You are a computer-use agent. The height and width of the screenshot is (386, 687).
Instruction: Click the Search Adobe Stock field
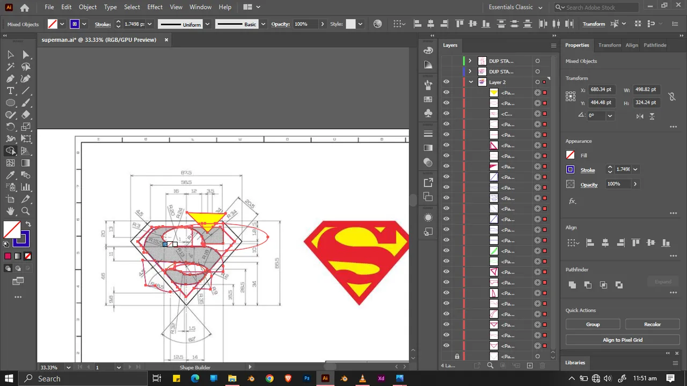596,8
